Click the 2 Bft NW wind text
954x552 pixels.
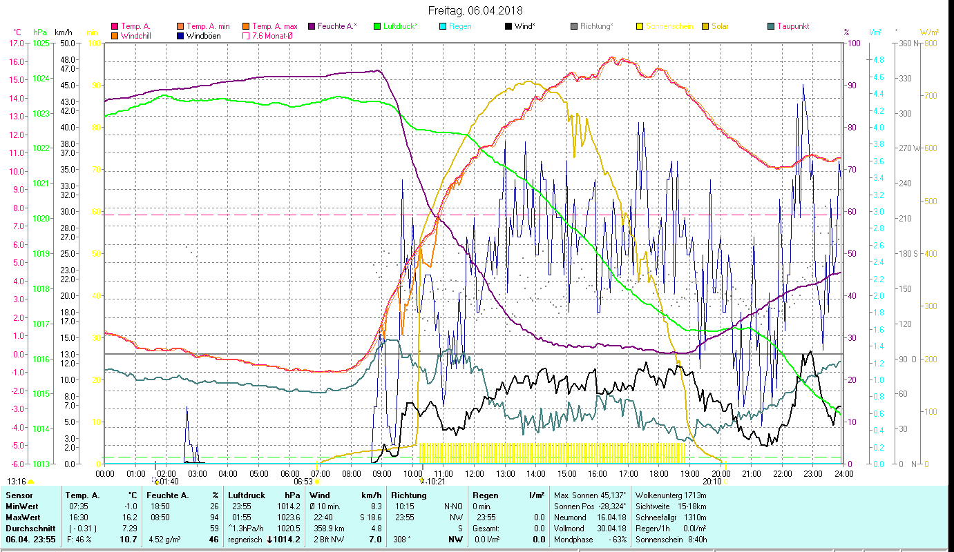tap(330, 540)
